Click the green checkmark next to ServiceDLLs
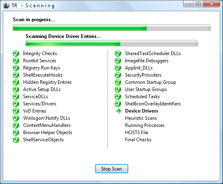This screenshot has height=184, width=223. [x=16, y=97]
